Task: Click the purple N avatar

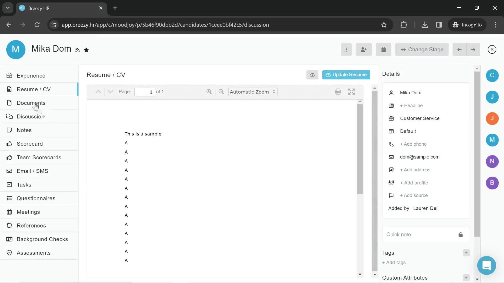Action: point(492,161)
